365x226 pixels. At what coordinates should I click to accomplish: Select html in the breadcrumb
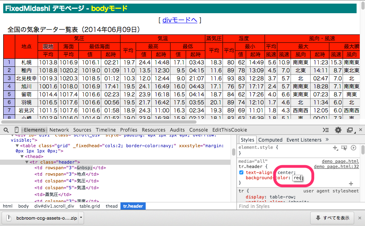tap(8, 206)
